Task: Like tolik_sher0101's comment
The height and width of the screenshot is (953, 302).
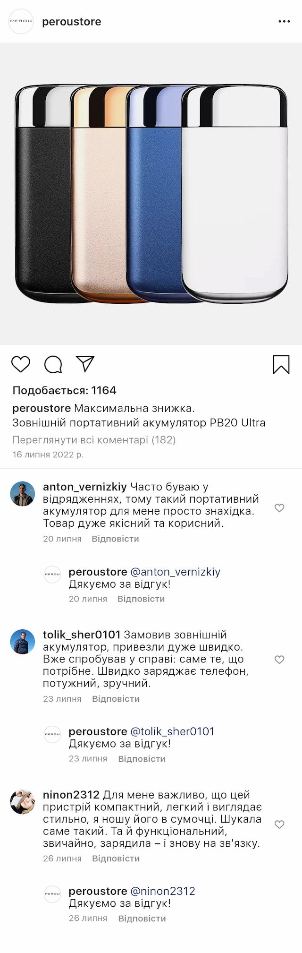Action: point(279,660)
